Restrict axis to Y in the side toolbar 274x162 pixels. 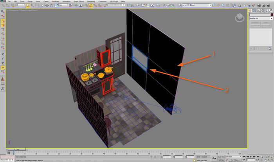click(3, 59)
